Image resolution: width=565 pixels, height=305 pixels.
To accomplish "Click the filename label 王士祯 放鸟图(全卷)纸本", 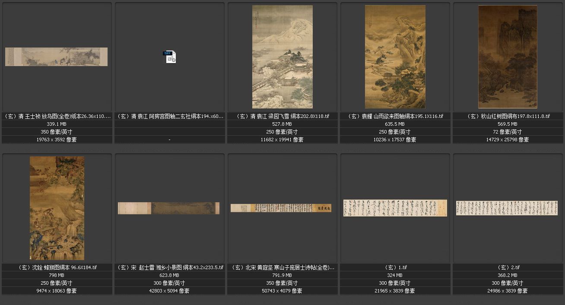I will [x=57, y=116].
